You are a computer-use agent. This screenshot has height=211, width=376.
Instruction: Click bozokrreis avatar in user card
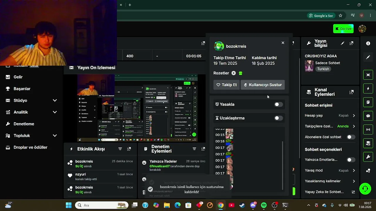point(219,46)
